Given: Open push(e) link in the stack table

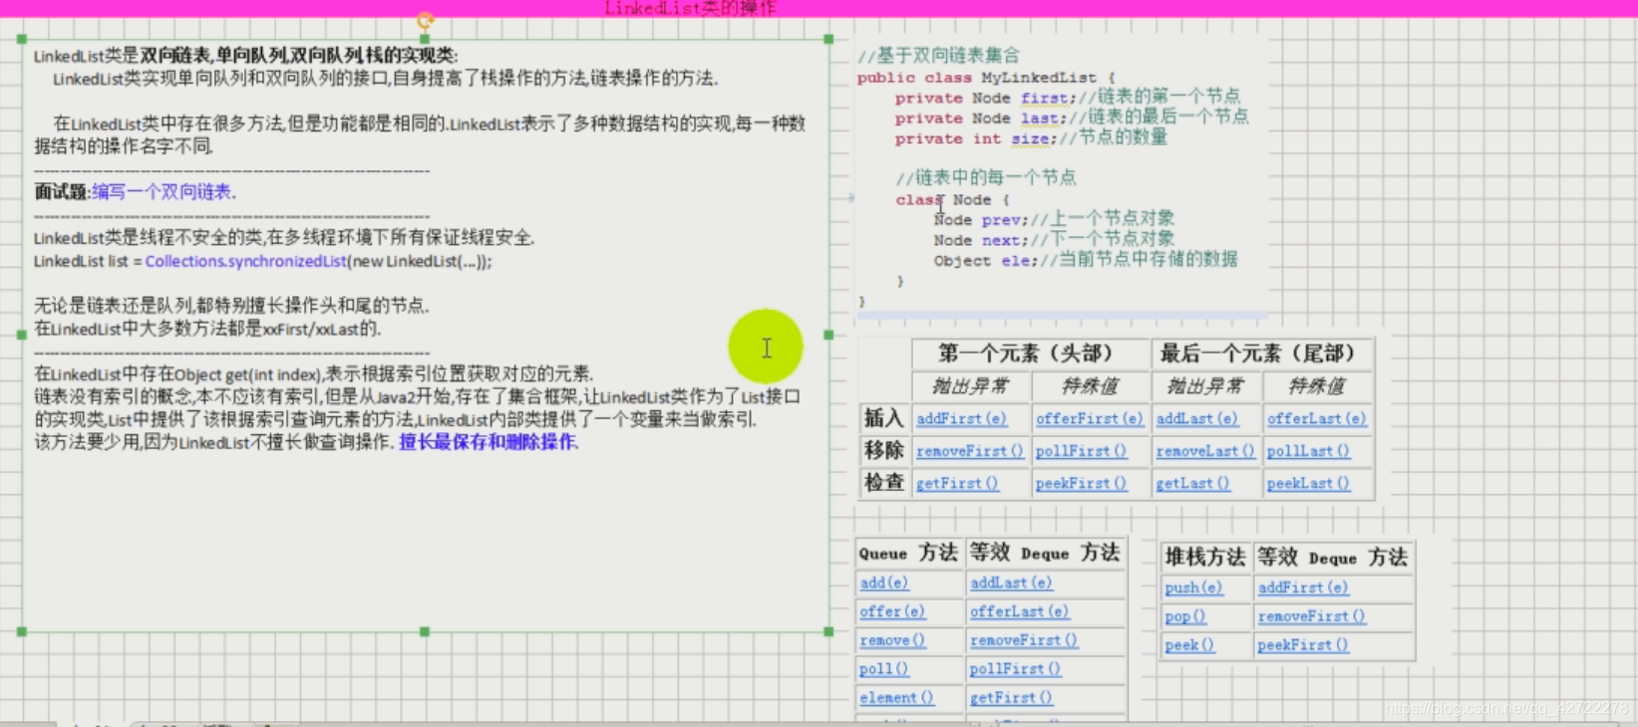Looking at the screenshot, I should coord(1193,588).
